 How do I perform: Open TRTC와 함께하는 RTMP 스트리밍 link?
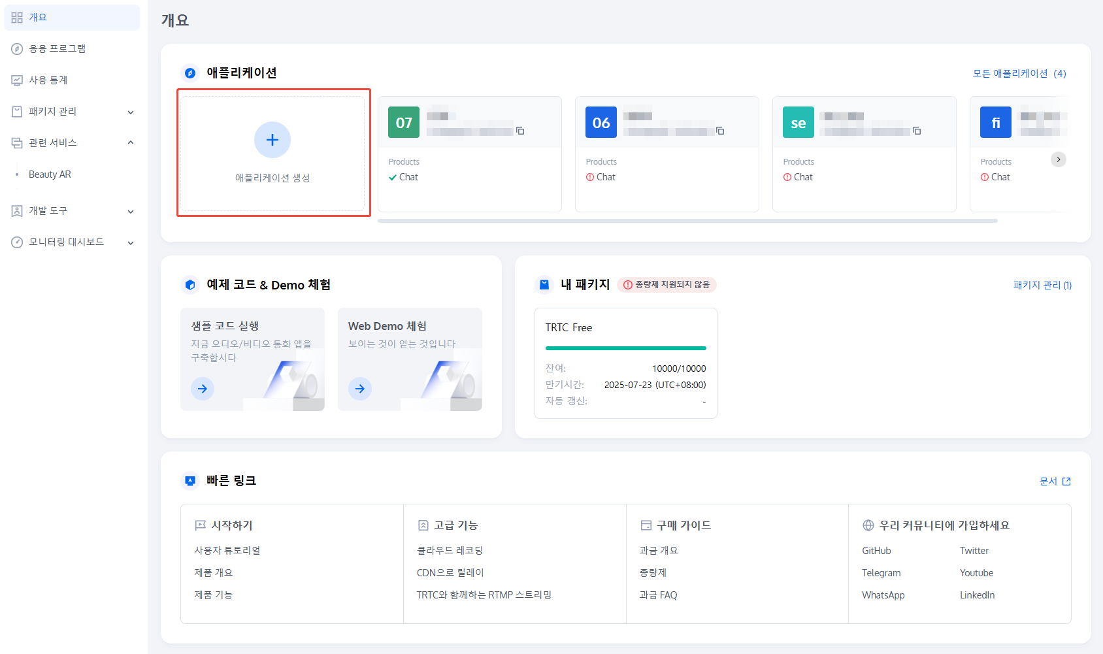(x=484, y=595)
